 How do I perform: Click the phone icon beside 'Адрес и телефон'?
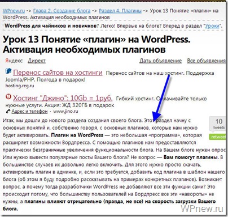pyautogui.click(x=8, y=112)
